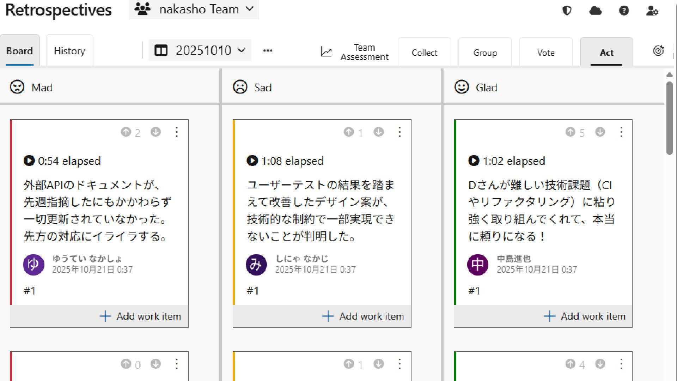Click the Group phase tab
This screenshot has width=677, height=381.
click(485, 53)
